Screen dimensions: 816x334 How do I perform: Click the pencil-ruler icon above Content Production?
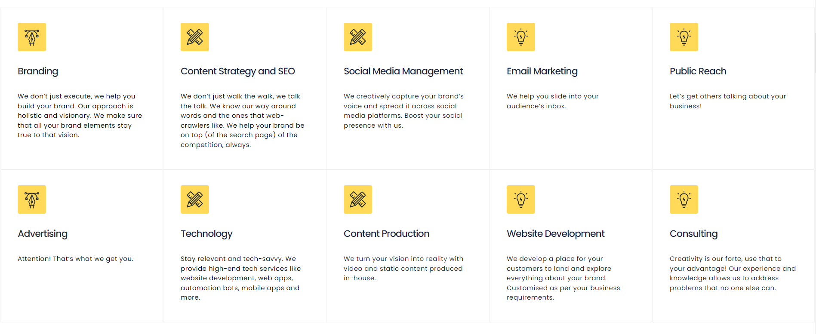pyautogui.click(x=358, y=199)
